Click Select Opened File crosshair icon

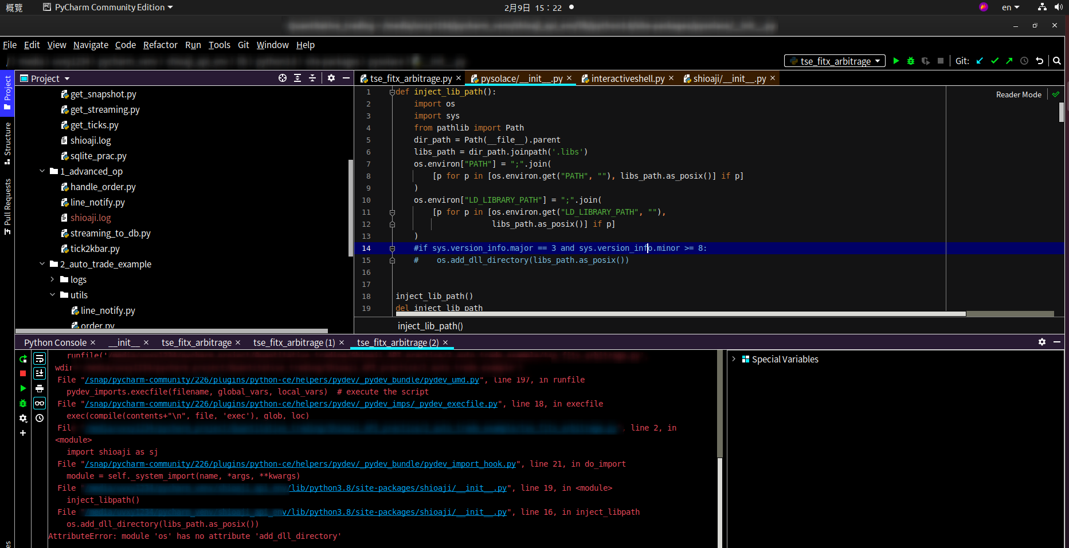(283, 78)
